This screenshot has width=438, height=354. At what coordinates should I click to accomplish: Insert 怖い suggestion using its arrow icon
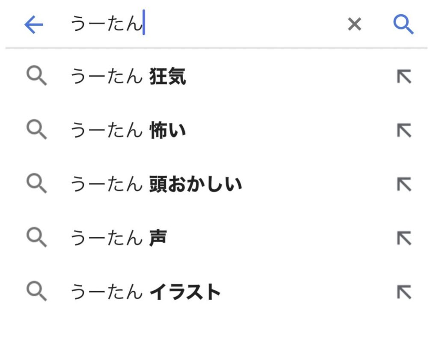coord(404,131)
